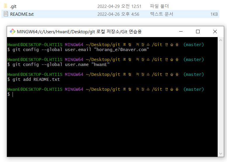Select the README.txt file icon
This screenshot has height=162, width=227.
coord(6,14)
